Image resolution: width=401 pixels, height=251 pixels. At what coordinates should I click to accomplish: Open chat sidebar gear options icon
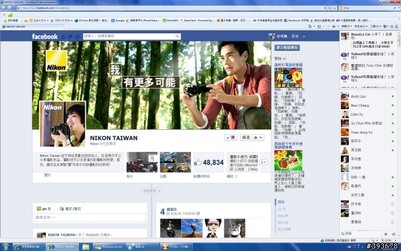(386, 234)
